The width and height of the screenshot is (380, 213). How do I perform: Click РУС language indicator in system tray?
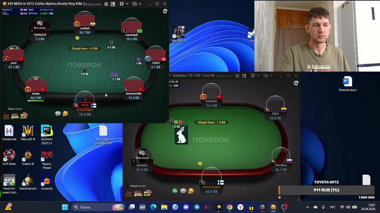click(333, 207)
